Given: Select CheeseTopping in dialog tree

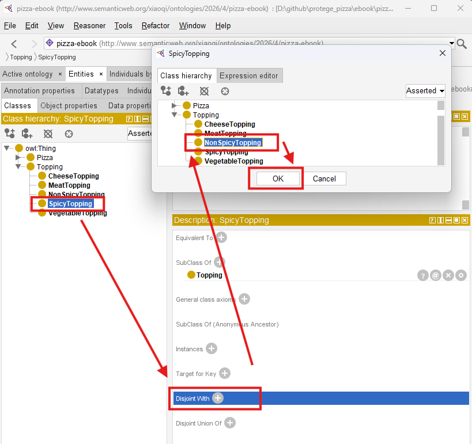Looking at the screenshot, I should (230, 124).
